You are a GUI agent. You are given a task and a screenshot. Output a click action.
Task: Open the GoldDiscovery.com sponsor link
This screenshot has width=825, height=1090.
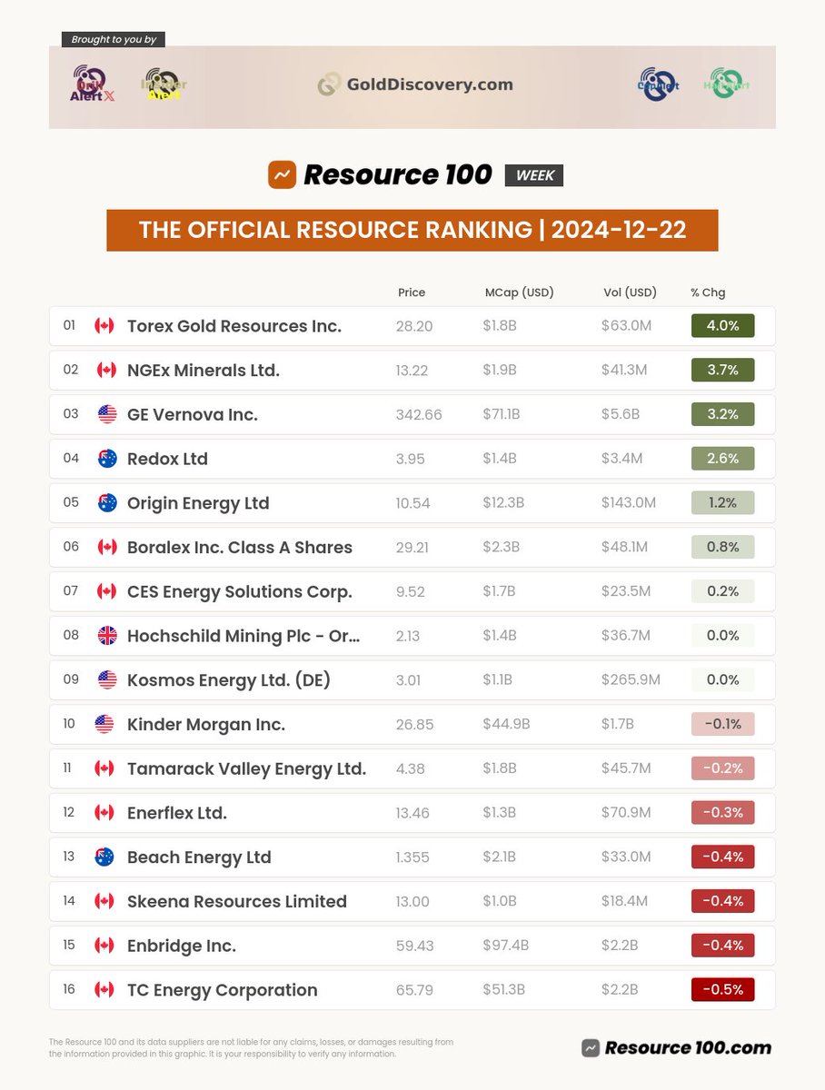coord(415,84)
